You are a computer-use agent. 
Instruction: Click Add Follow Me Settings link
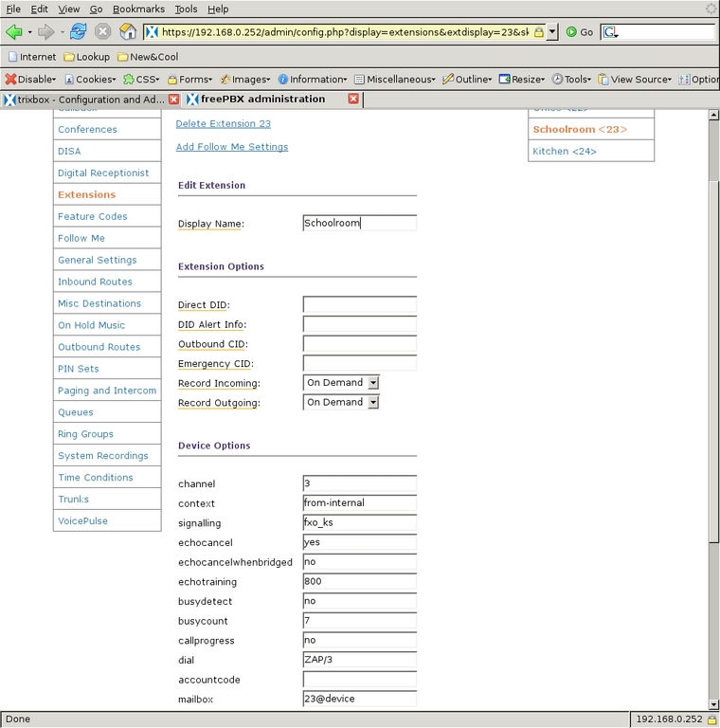[232, 147]
